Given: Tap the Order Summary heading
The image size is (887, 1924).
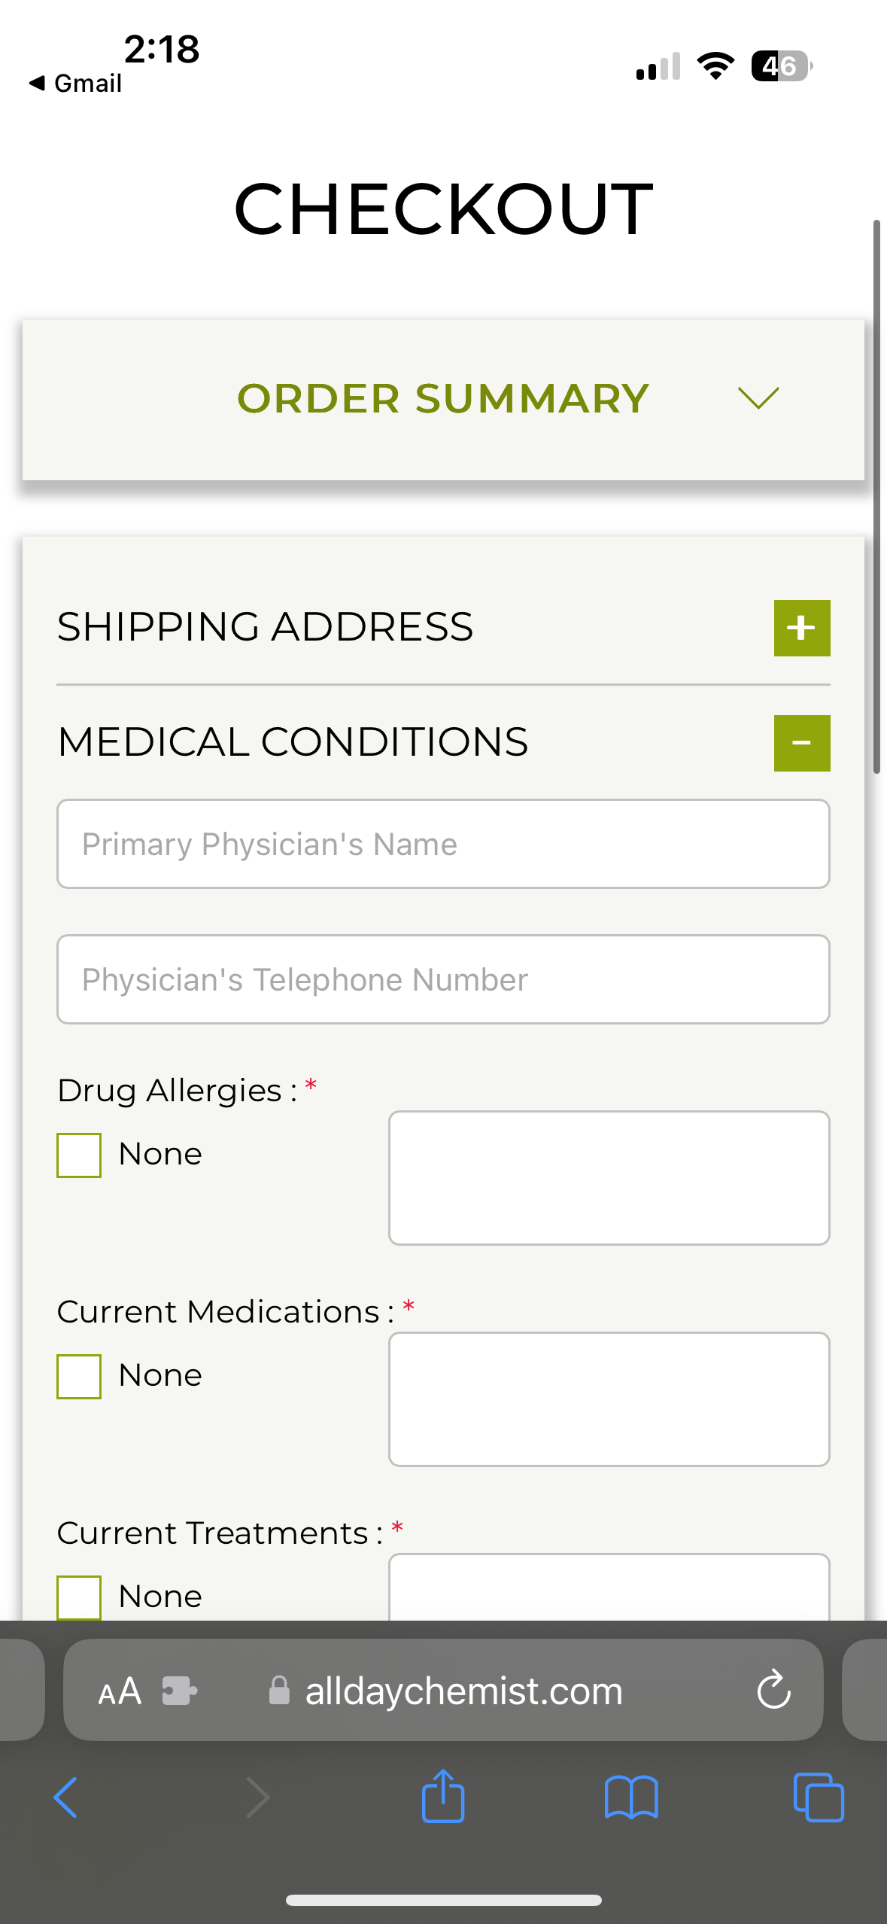Looking at the screenshot, I should tap(443, 398).
